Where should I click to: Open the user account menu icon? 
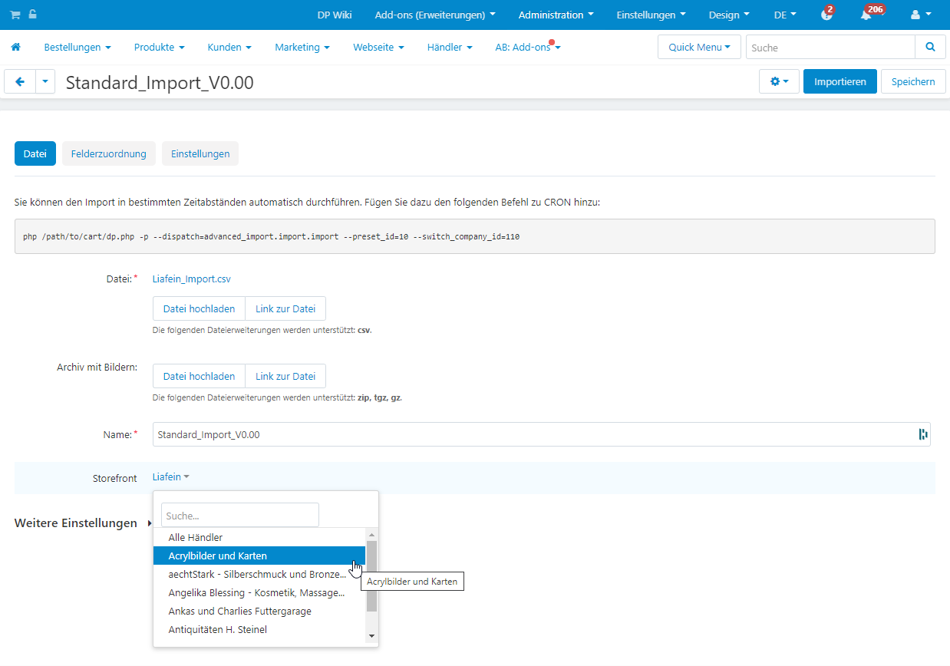click(921, 15)
